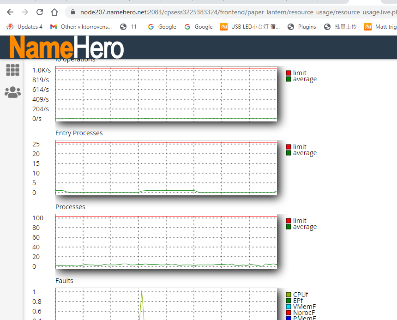The height and width of the screenshot is (320, 397).
Task: Click the green average swatch for Processes
Action: (x=289, y=227)
